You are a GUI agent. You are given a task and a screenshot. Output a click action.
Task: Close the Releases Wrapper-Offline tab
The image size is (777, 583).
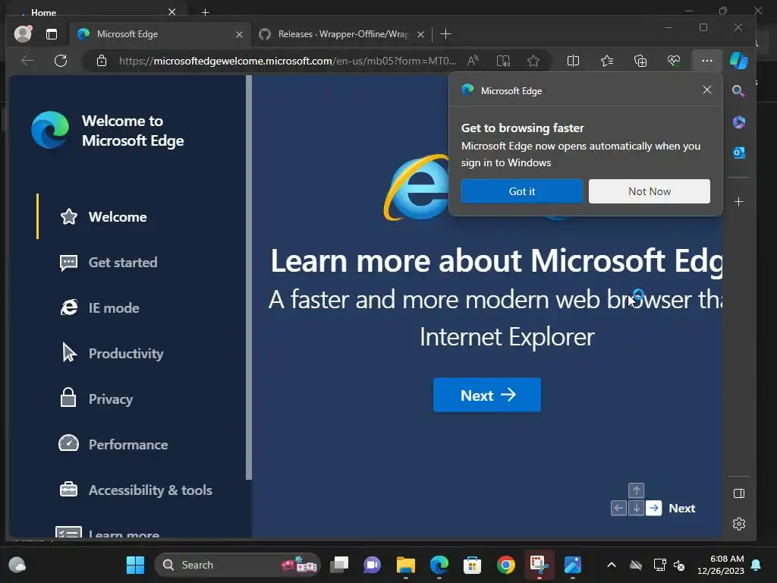(420, 34)
